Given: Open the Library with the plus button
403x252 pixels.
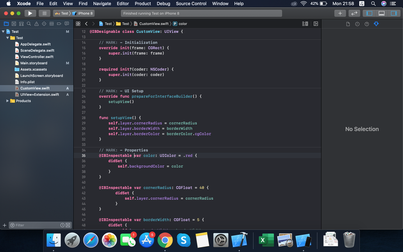Looking at the screenshot, I should [x=340, y=13].
